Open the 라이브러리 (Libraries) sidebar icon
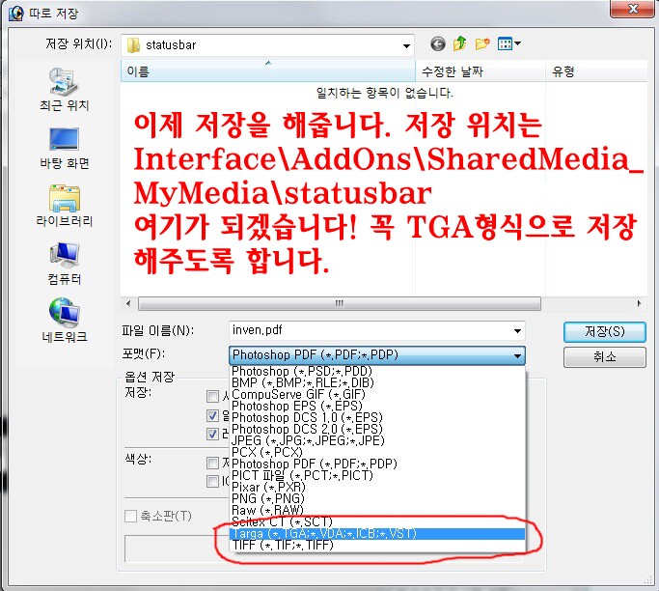 (x=64, y=203)
